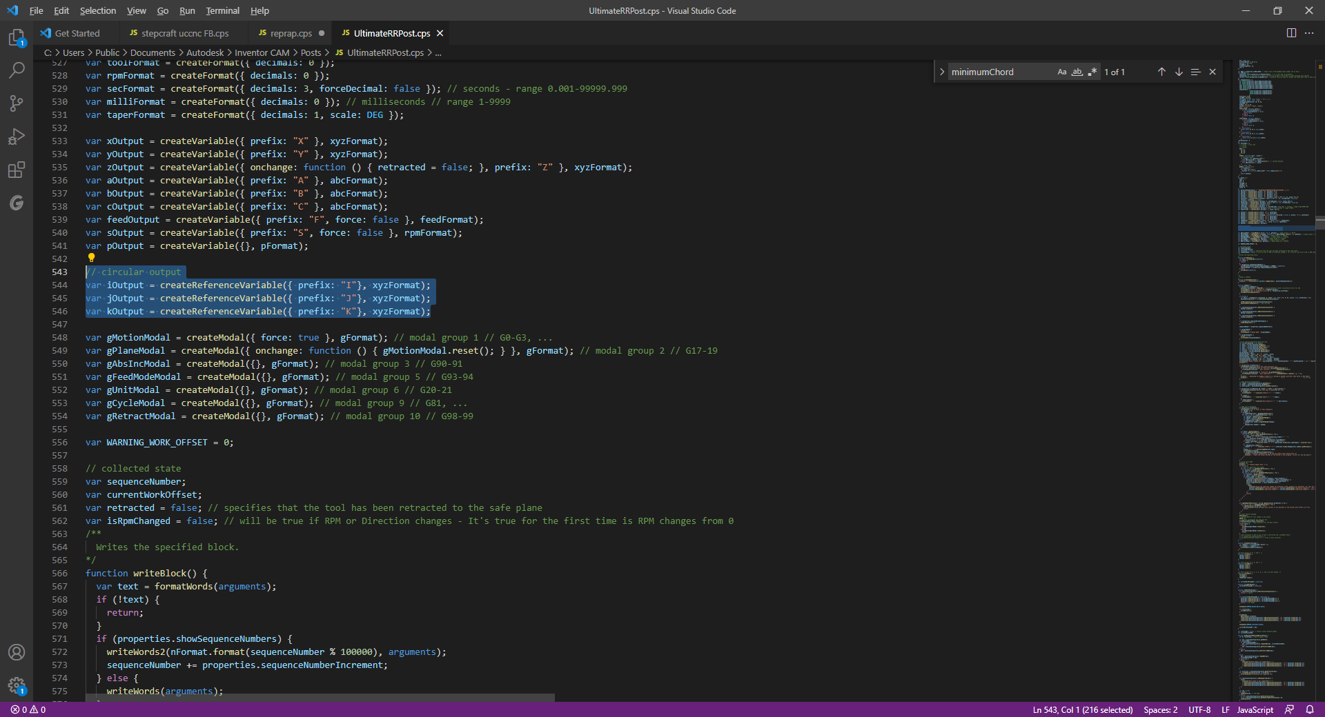Open the notifications bell in status bar
This screenshot has width=1325, height=717.
(x=1309, y=709)
